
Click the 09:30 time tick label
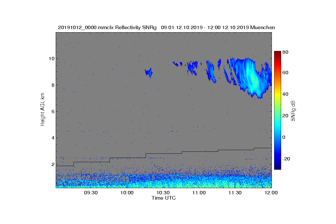(91, 193)
